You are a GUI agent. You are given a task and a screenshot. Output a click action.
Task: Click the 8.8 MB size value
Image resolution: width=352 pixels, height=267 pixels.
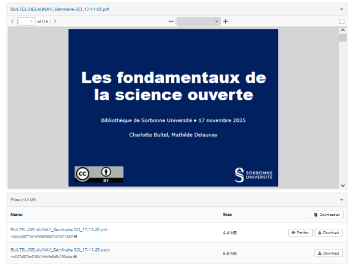[229, 254]
